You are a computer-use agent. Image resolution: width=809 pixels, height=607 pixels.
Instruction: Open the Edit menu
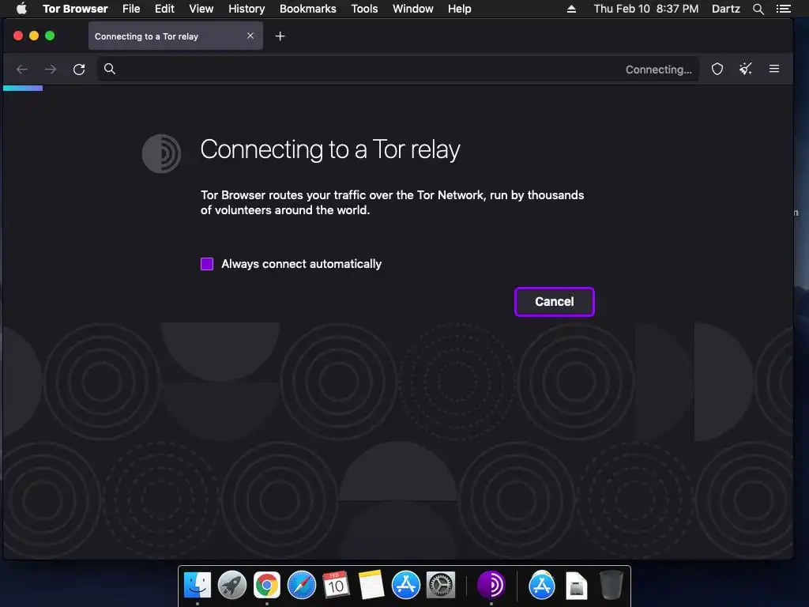pos(164,9)
